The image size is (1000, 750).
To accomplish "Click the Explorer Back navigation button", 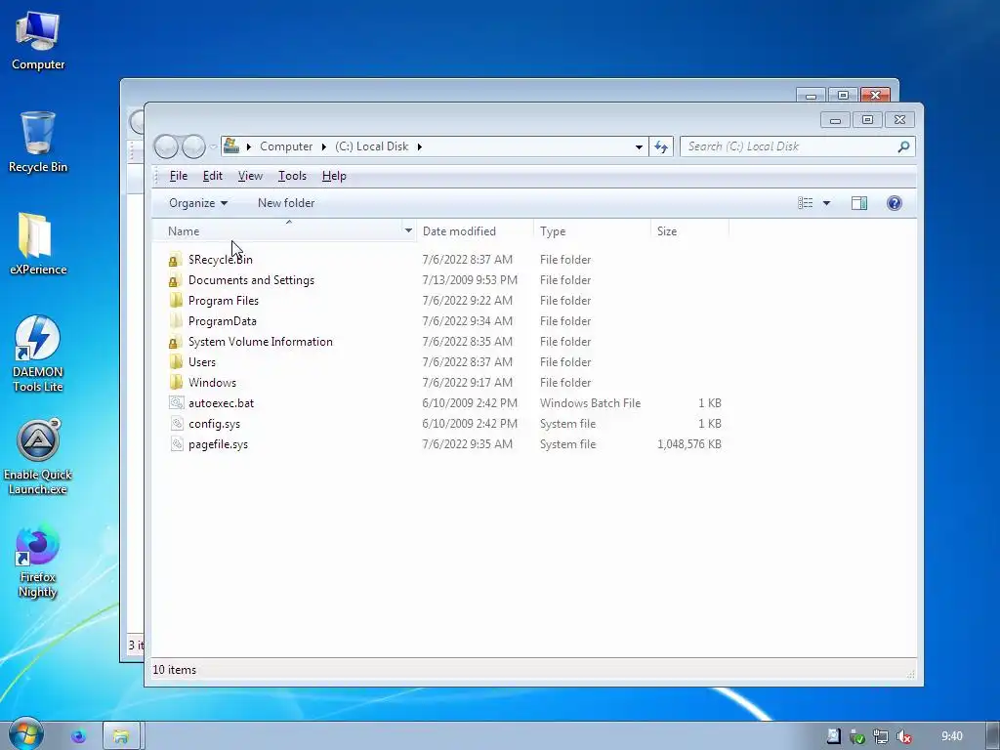I will [x=166, y=146].
